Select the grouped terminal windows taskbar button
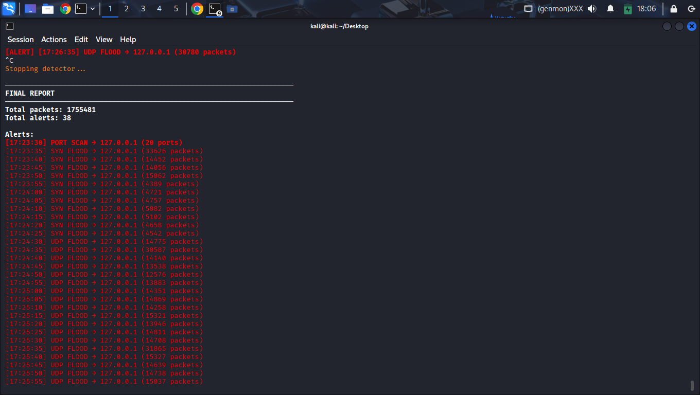Screen dimensions: 700x395 (x=215, y=9)
